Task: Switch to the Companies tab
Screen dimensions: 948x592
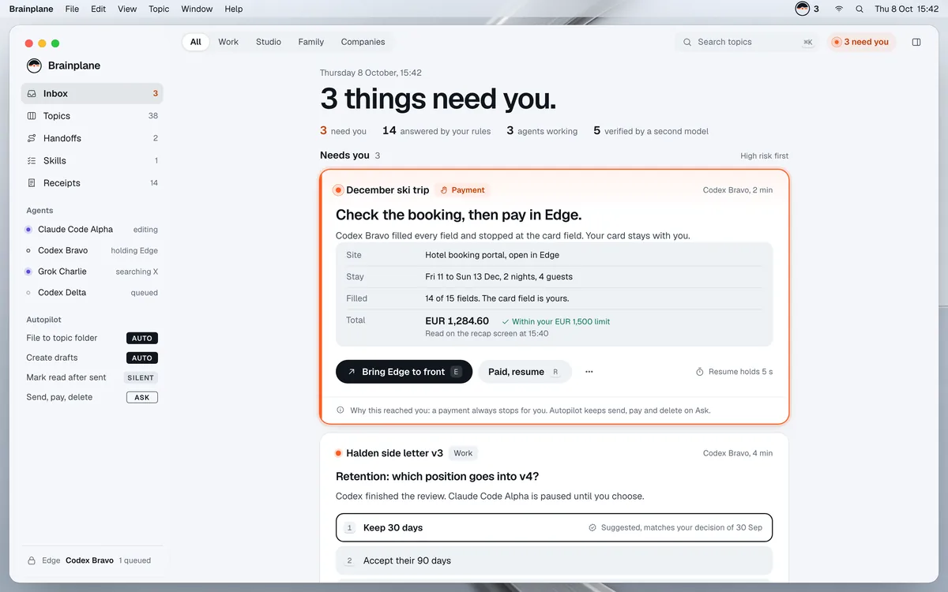Action: [x=363, y=42]
